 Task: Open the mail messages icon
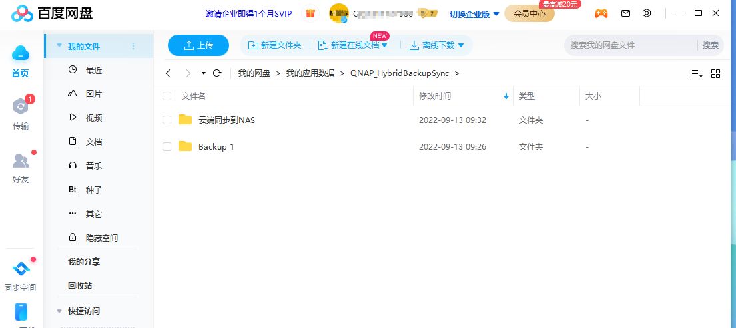coord(625,13)
